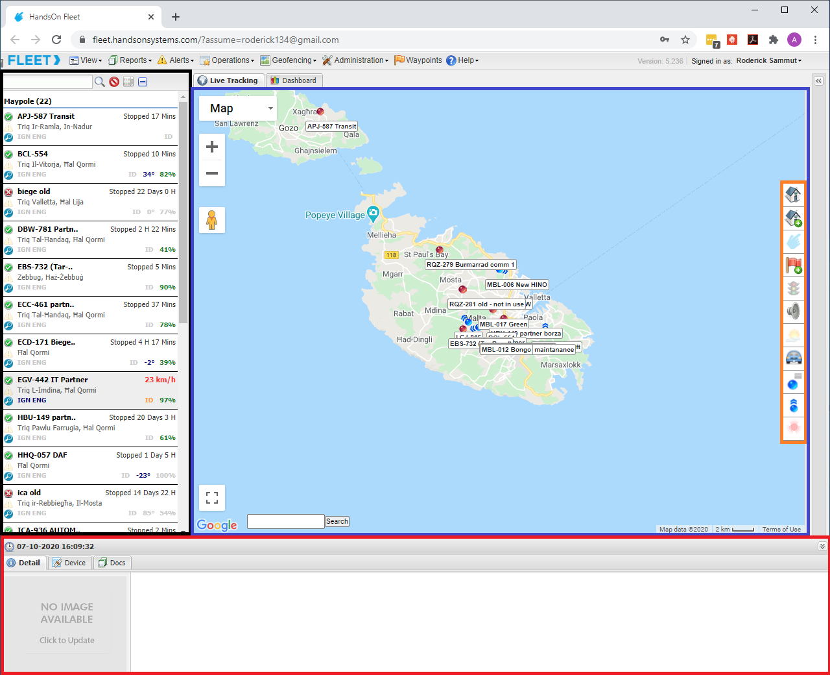The width and height of the screenshot is (830, 675).
Task: Select the Docs tab in bottom panel
Action: click(x=112, y=563)
